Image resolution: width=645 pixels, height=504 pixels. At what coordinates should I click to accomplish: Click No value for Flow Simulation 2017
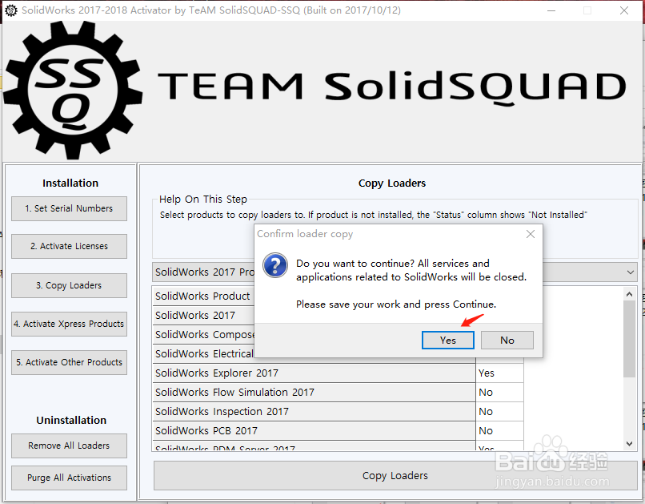(x=500, y=393)
